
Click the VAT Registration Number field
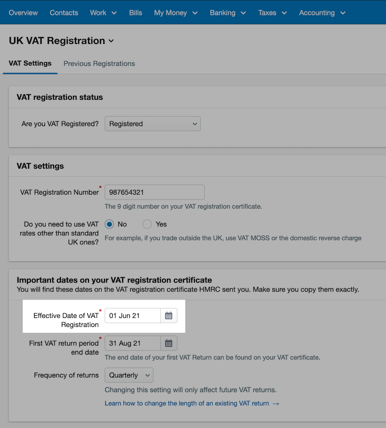point(155,192)
